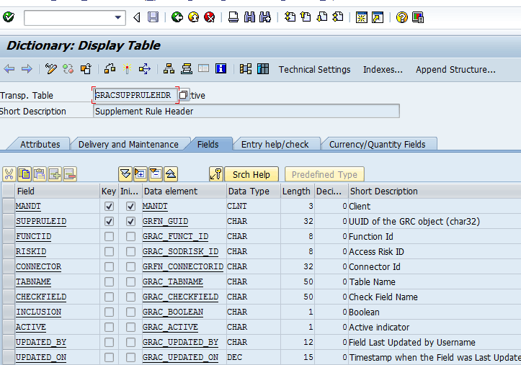Navigate to the previous object arrow
Image resolution: width=521 pixels, height=365 pixels.
coord(9,69)
